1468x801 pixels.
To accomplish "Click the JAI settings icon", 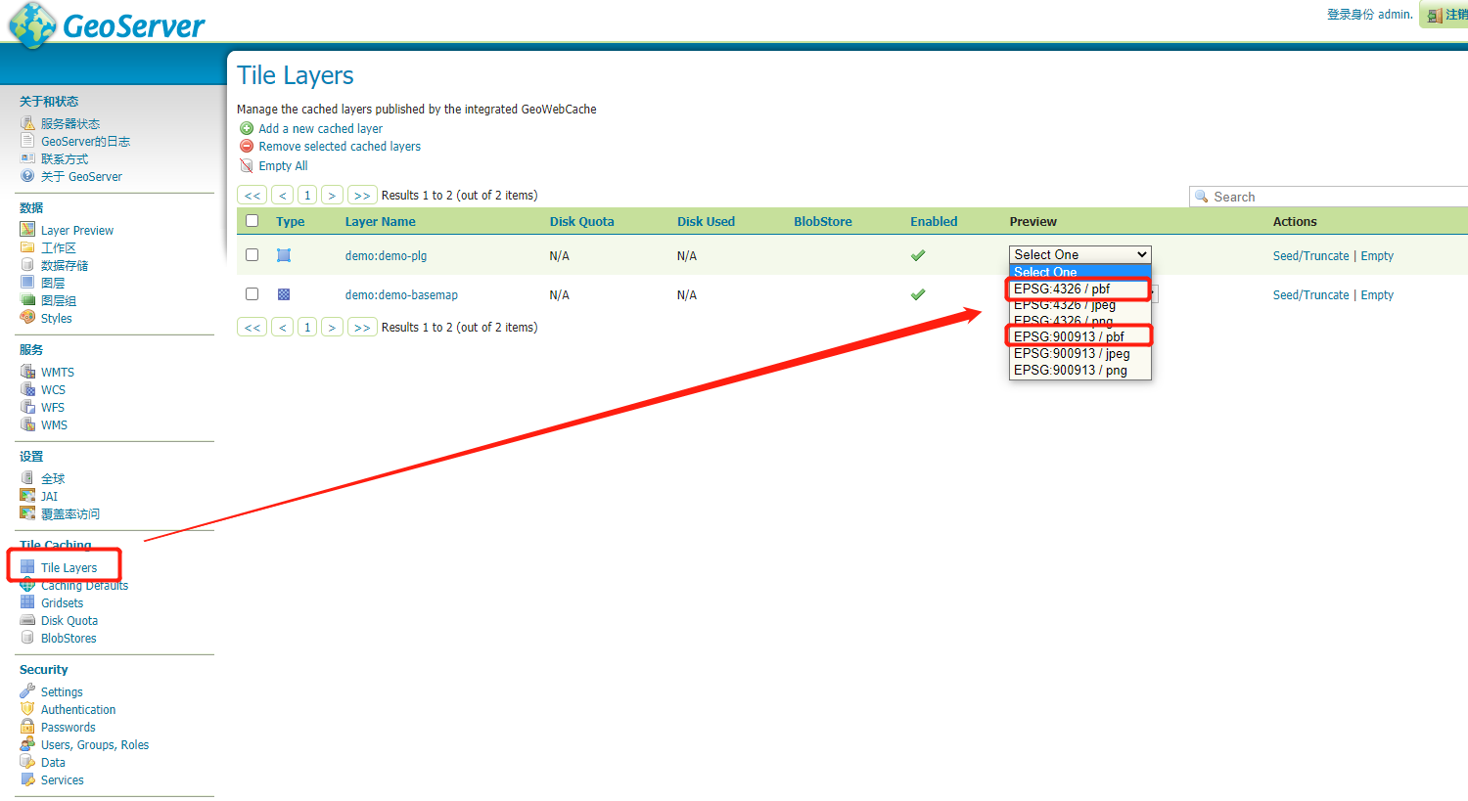I will tap(27, 496).
